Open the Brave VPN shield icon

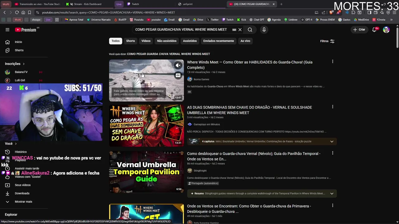(x=388, y=12)
